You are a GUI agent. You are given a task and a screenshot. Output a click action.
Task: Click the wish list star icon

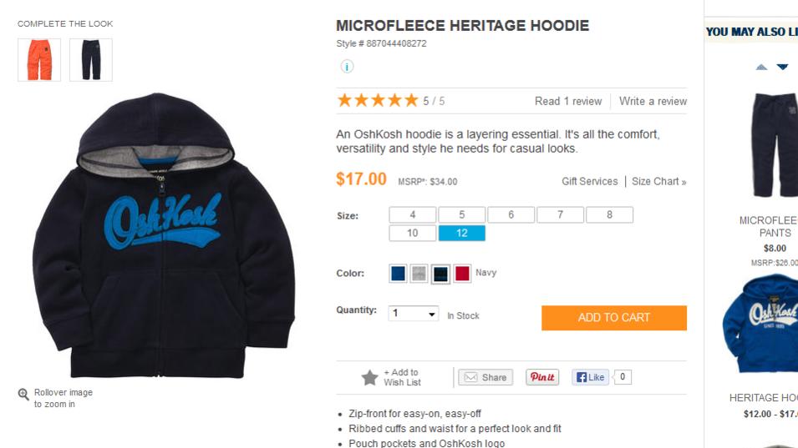click(x=369, y=377)
